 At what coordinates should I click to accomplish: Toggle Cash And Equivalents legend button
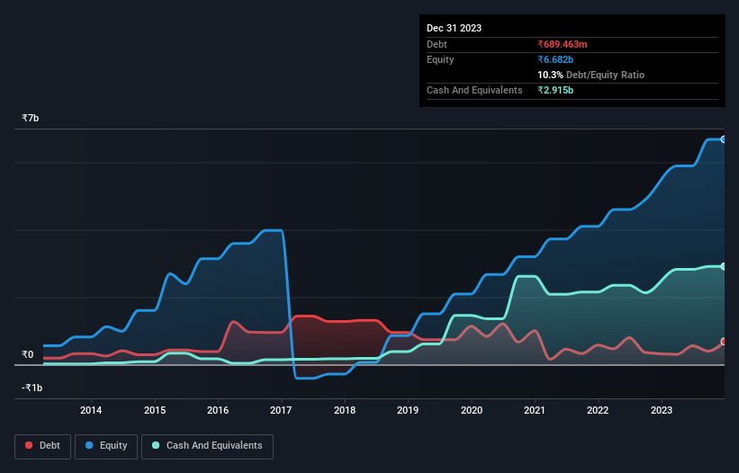coord(207,446)
